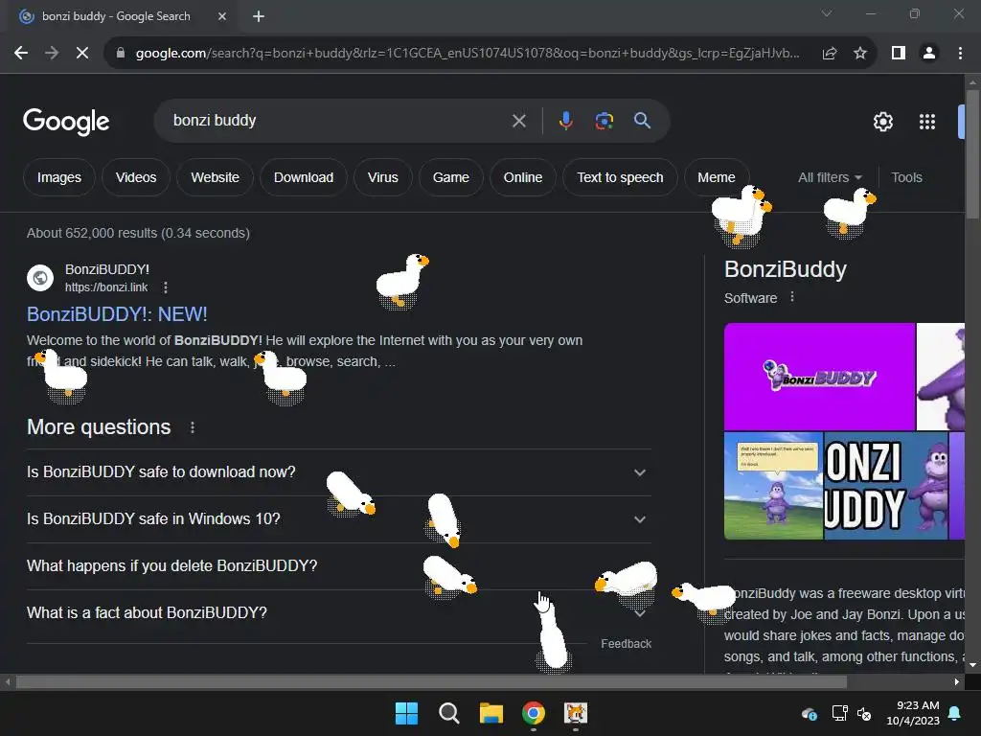Expand 'What is a fact about BonziBUDDY?'

(x=338, y=612)
